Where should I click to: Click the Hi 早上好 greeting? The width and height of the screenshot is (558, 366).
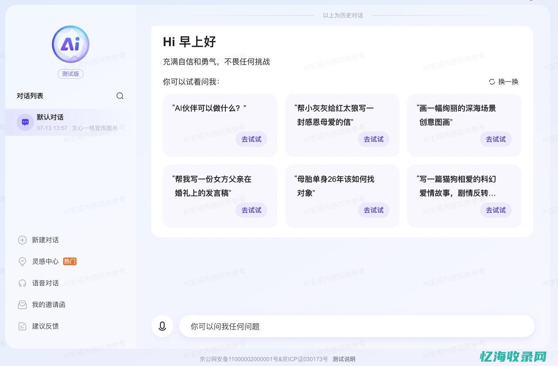190,41
